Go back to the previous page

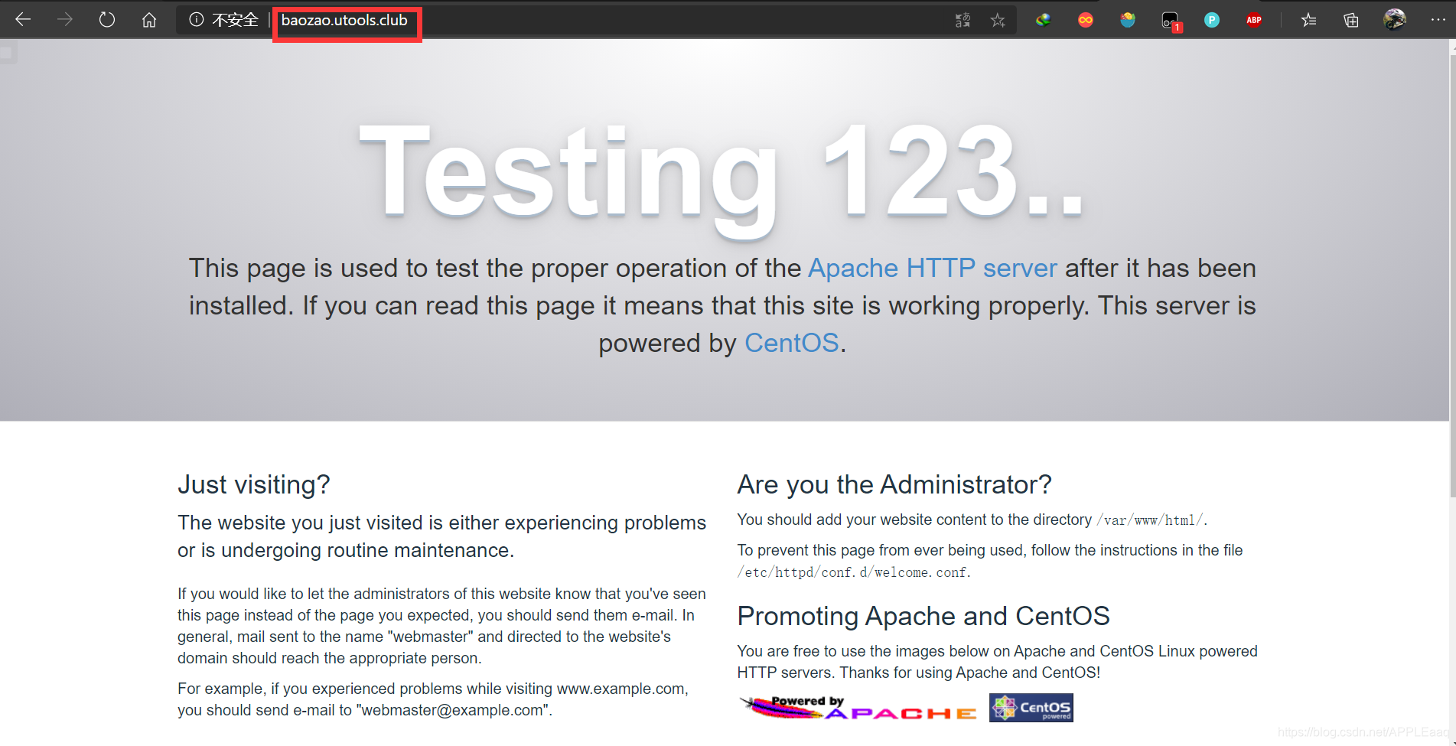point(23,20)
